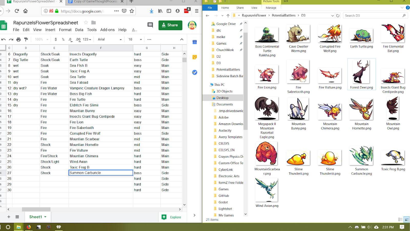
Task: Open the comments history icon in Sheets
Action: [150, 25]
